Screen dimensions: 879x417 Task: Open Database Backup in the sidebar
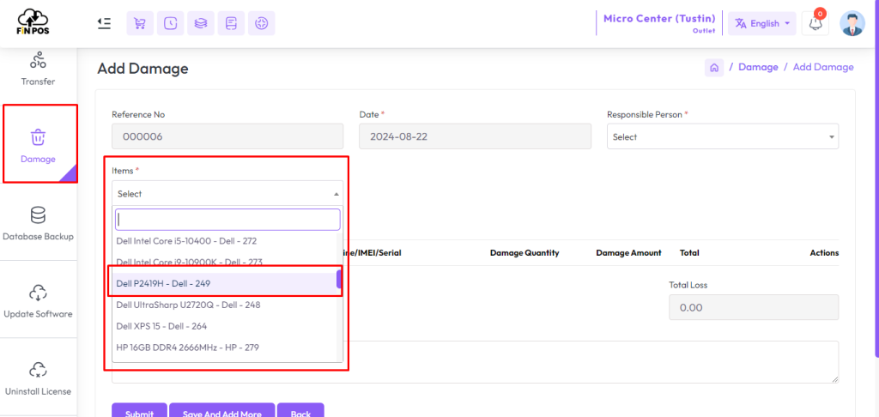pos(38,224)
